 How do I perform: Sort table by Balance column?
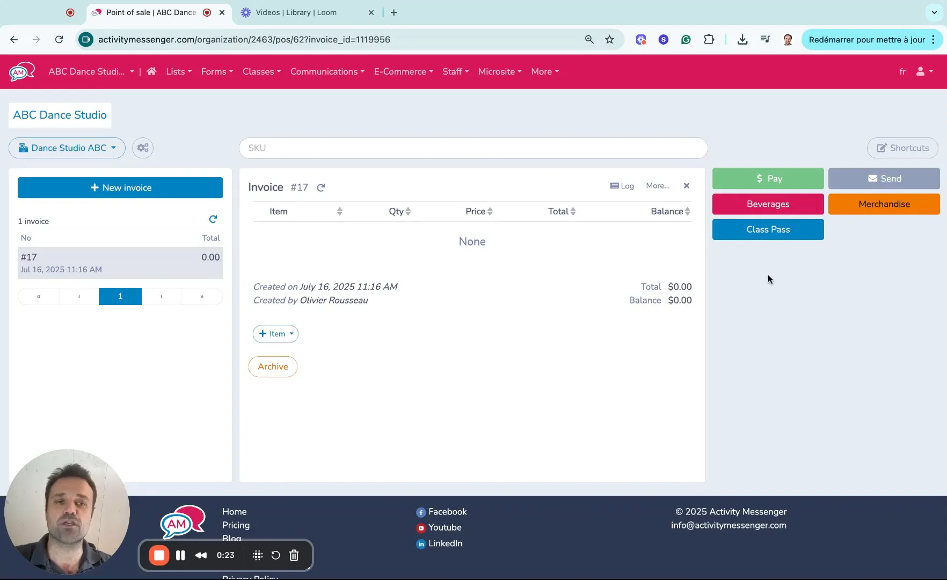point(687,212)
